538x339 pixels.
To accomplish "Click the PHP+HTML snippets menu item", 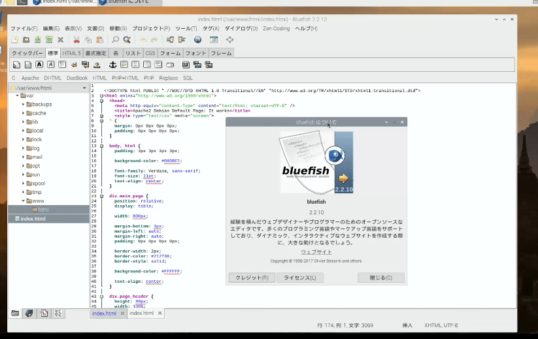I will click(126, 78).
